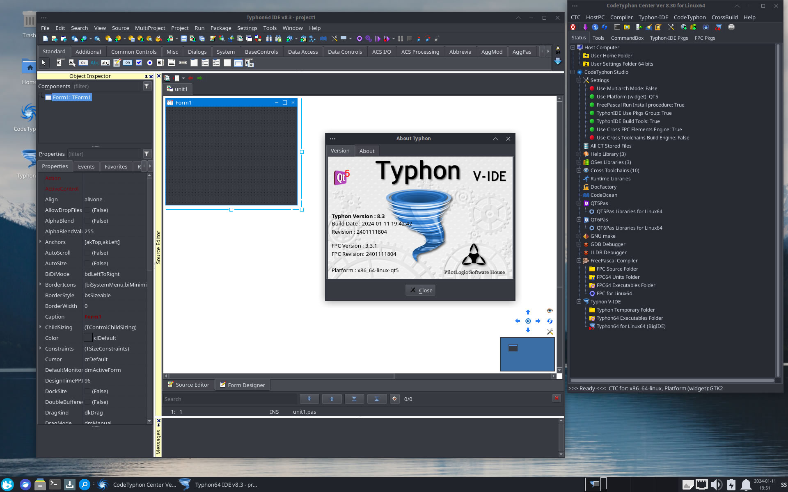Select 'FPC Source Folder' tree item

click(x=617, y=269)
